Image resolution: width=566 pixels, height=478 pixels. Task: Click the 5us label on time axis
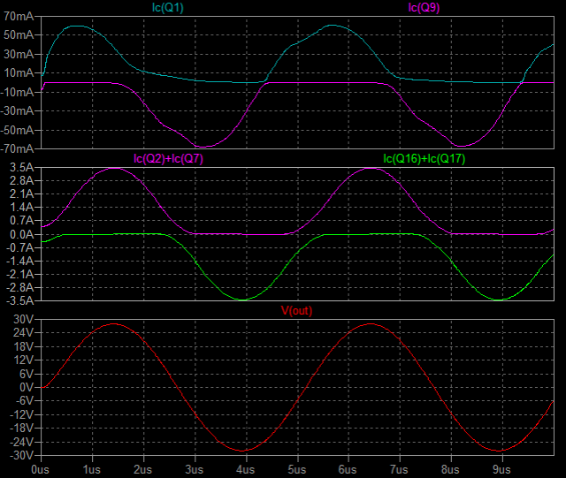tap(297, 469)
